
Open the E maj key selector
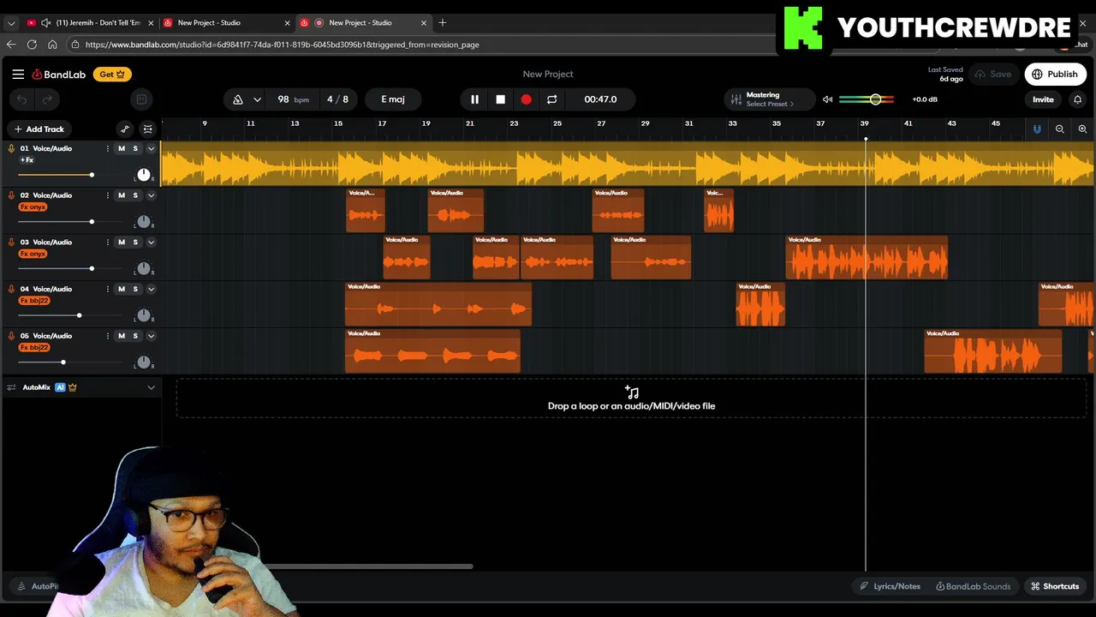tap(393, 99)
